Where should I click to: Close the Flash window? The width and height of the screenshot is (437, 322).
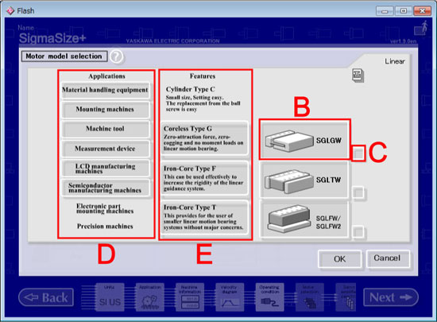(422, 11)
